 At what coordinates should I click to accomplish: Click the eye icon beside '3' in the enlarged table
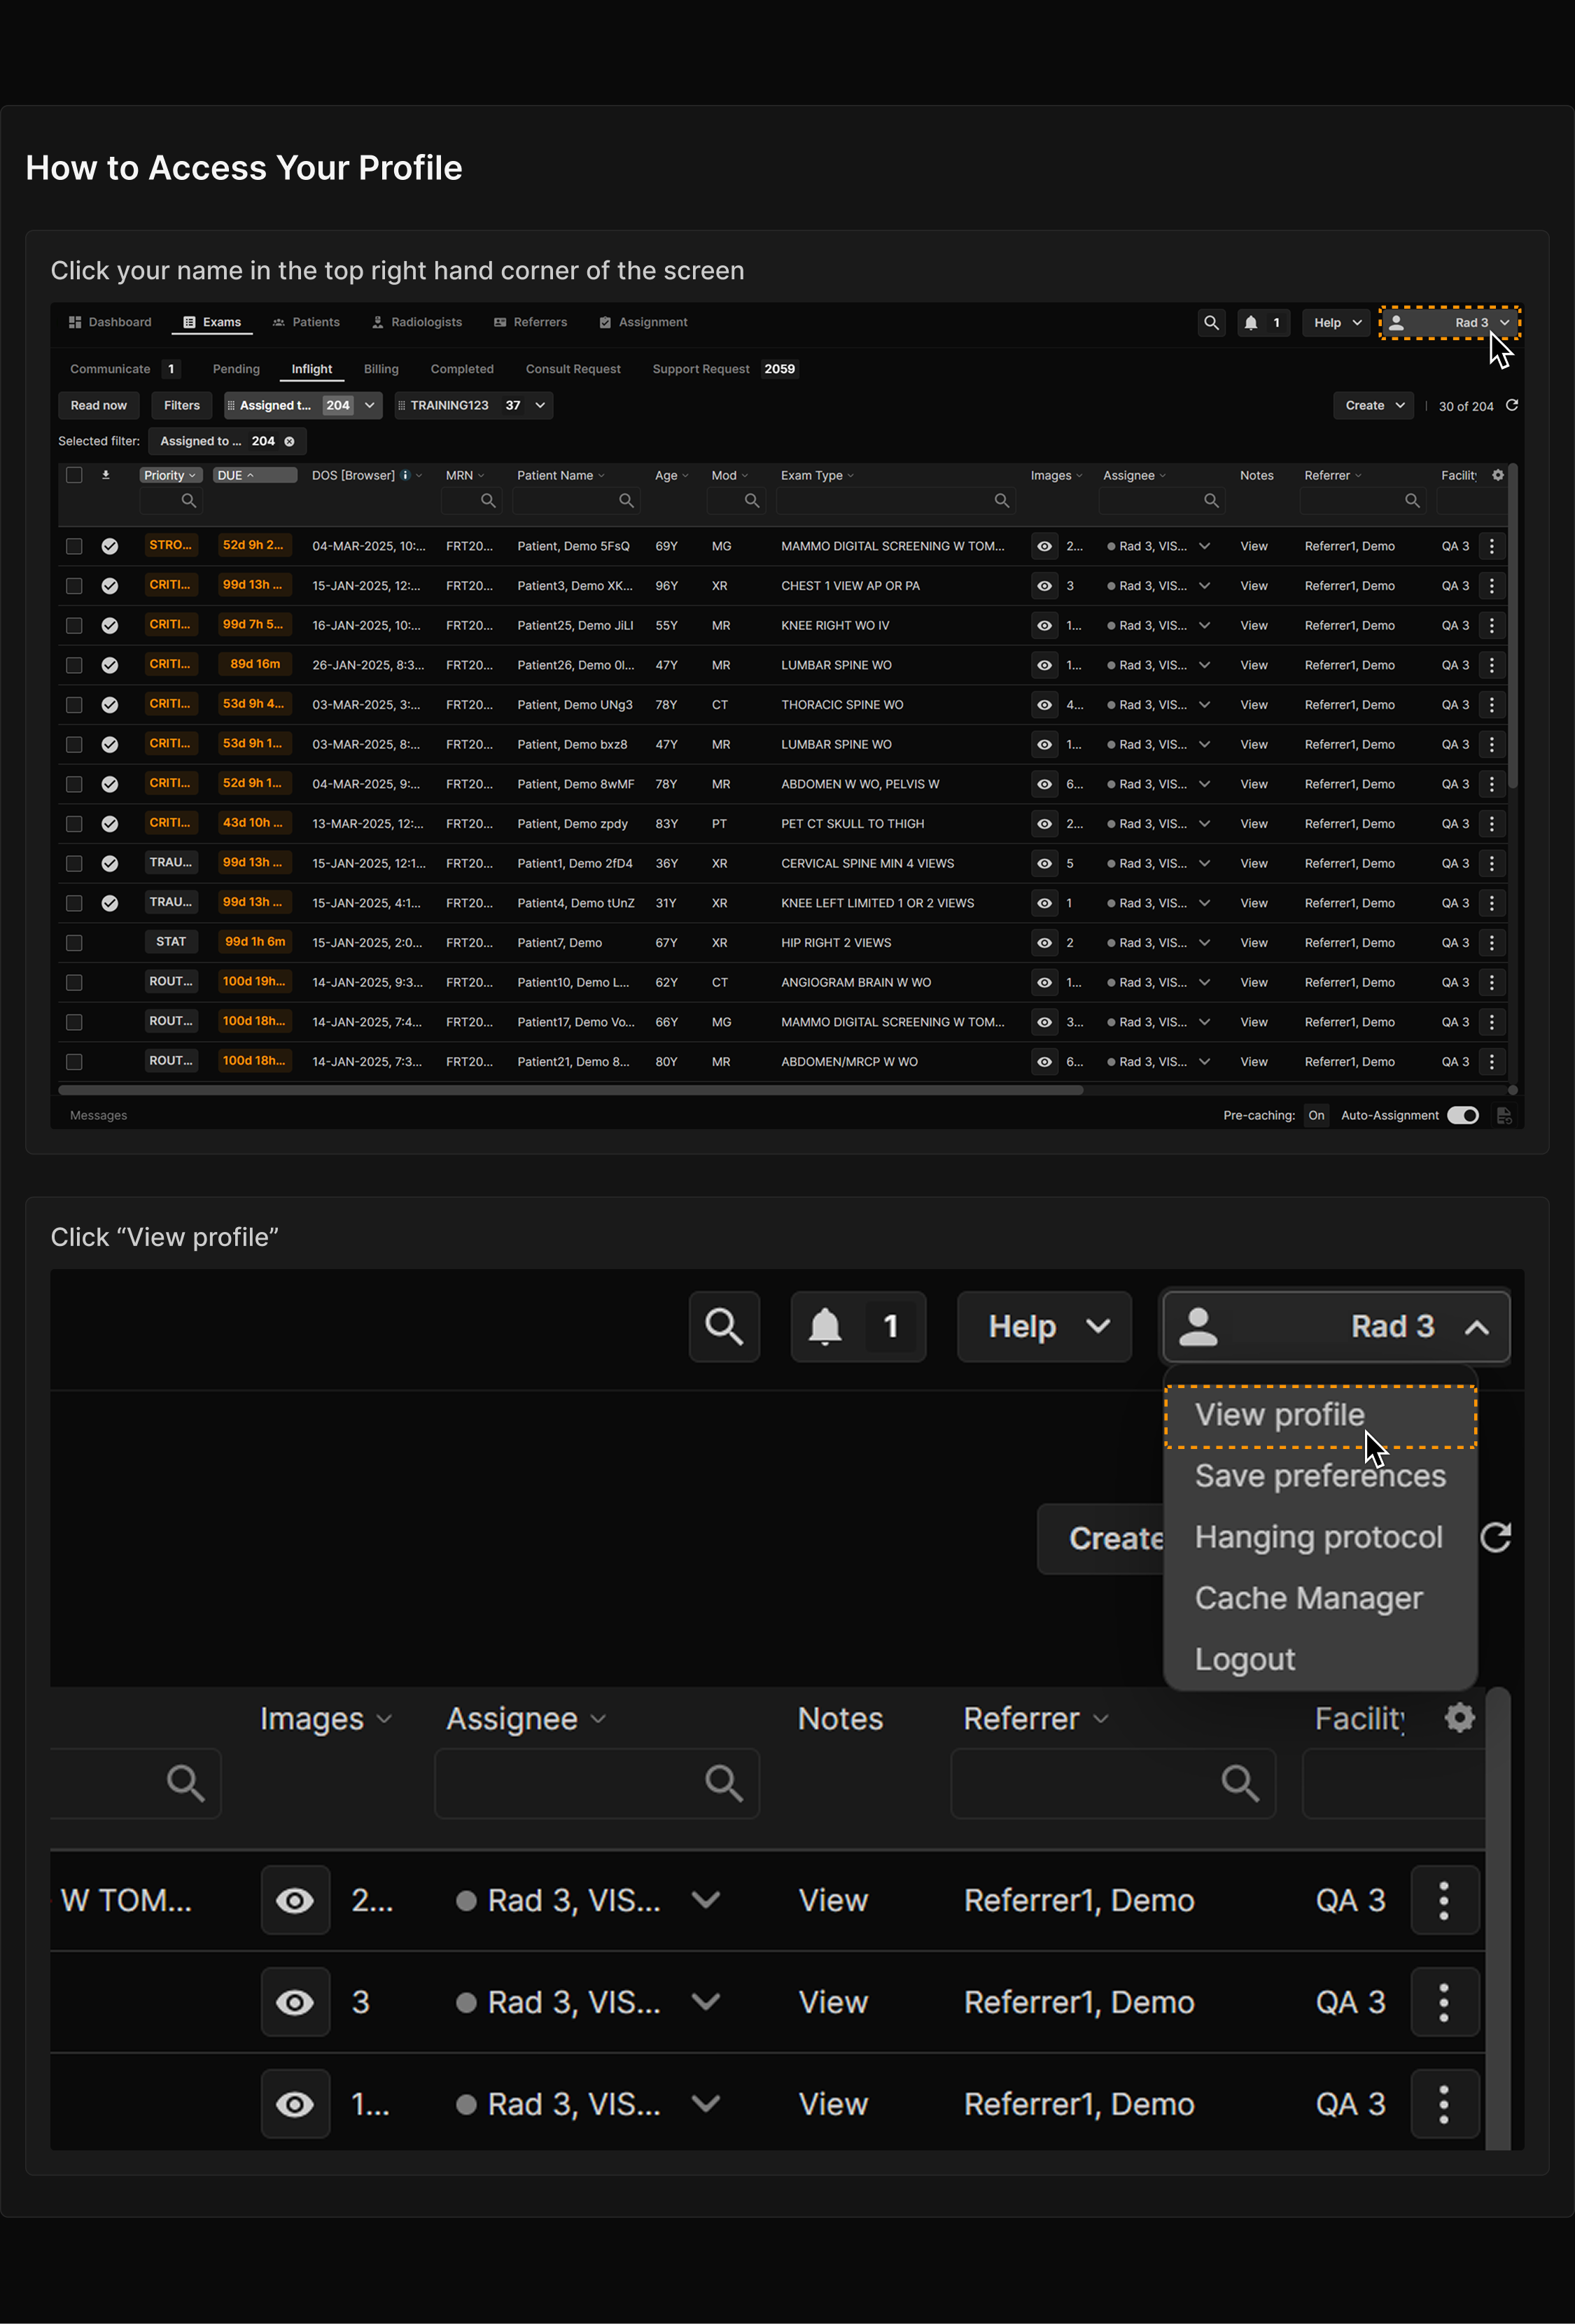(x=295, y=2002)
